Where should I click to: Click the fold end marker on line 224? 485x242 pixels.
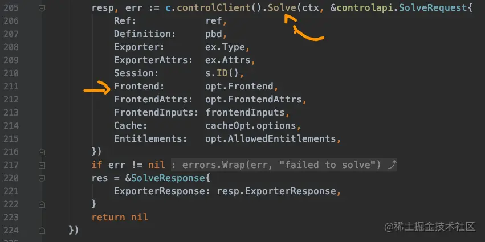(x=42, y=230)
